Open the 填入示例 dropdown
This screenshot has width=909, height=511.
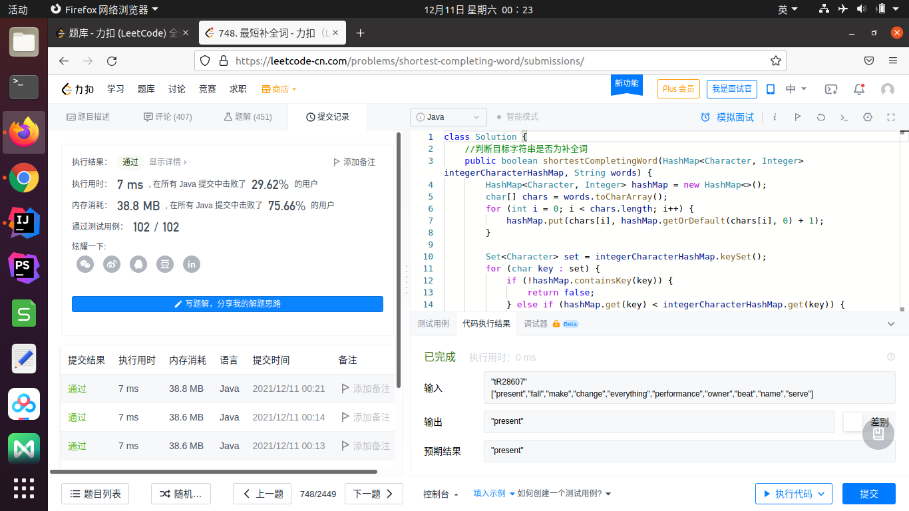(494, 494)
